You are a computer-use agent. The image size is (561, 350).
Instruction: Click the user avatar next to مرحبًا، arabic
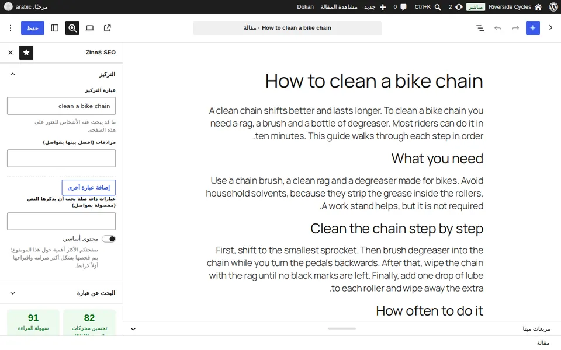pos(8,7)
